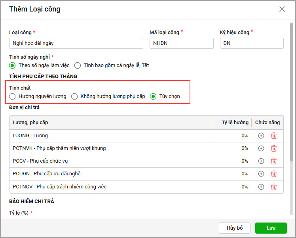The width and height of the screenshot is (296, 238).
Task: Trash the PCTNCV trách nhiệm công việc row
Action: [x=274, y=187]
